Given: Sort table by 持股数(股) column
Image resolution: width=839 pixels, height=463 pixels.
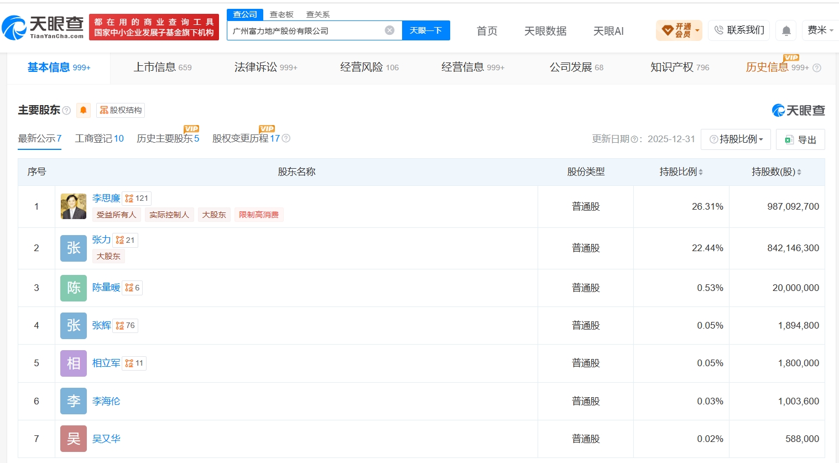Looking at the screenshot, I should (777, 172).
